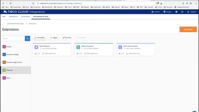Click the browser back arrow
This screenshot has width=199, height=112.
coord(3,3)
